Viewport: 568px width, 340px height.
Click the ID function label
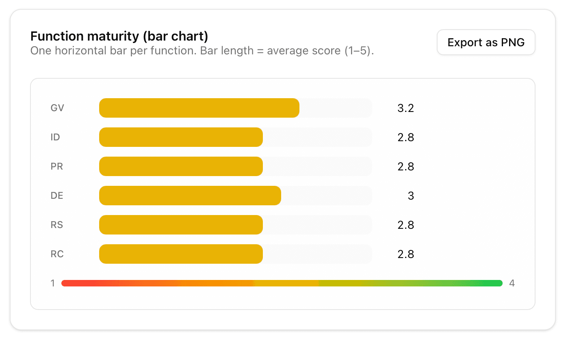click(x=55, y=137)
